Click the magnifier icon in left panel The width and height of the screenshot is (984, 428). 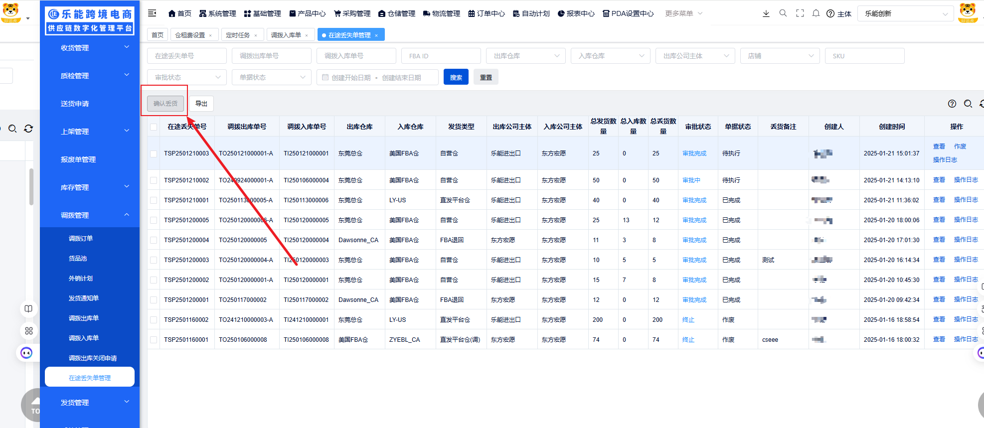tap(12, 129)
